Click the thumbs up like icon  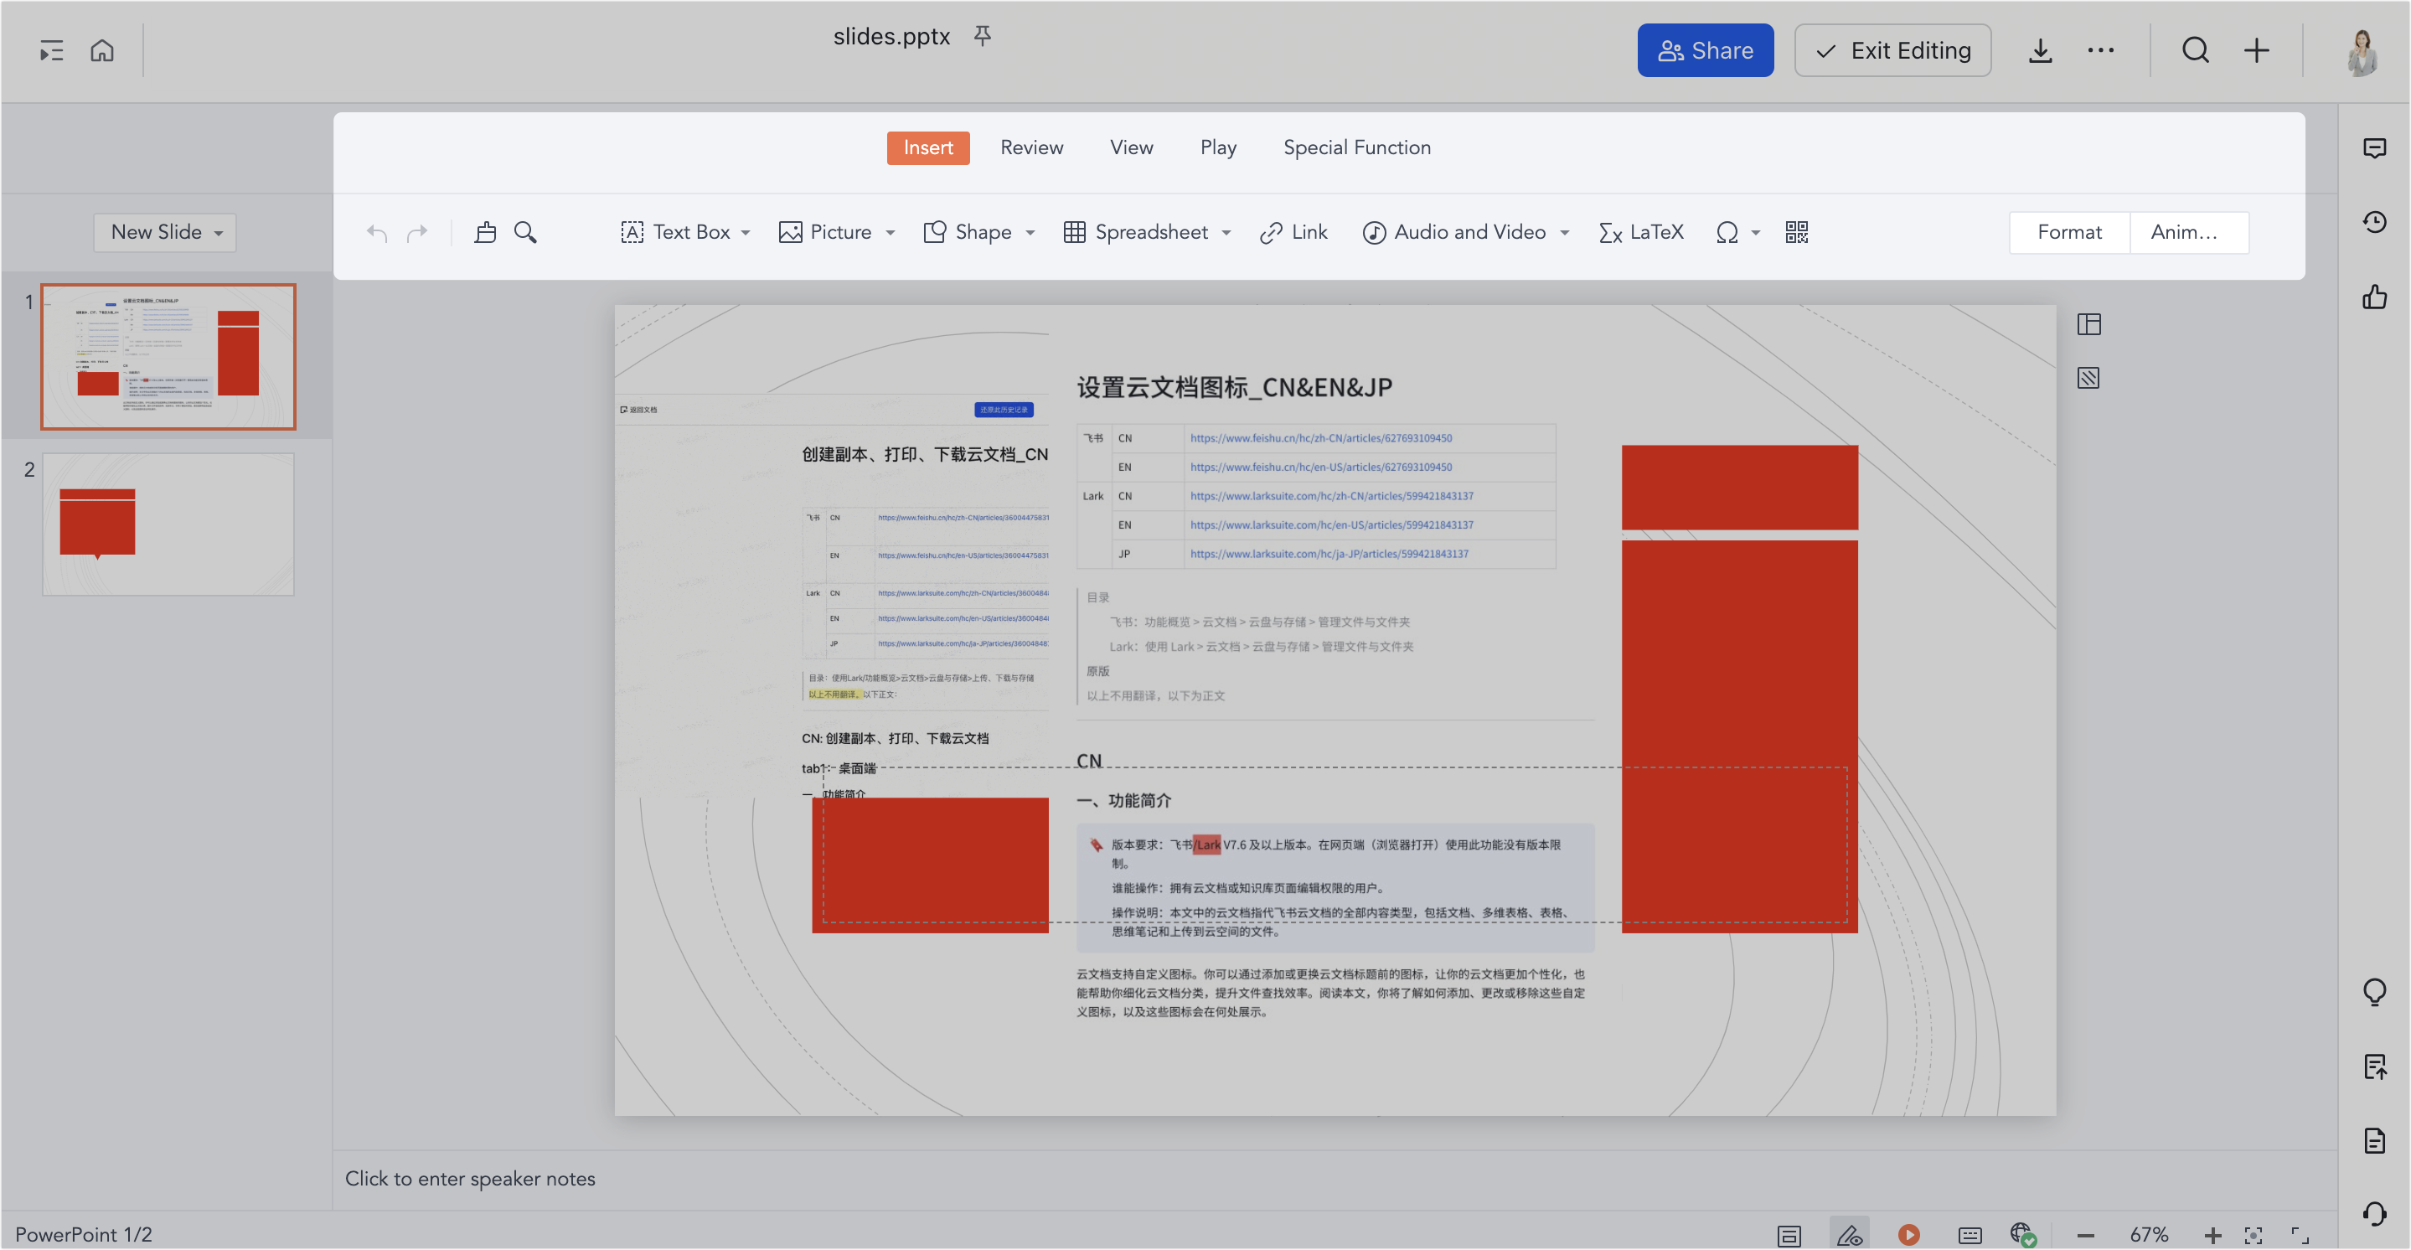(2373, 297)
